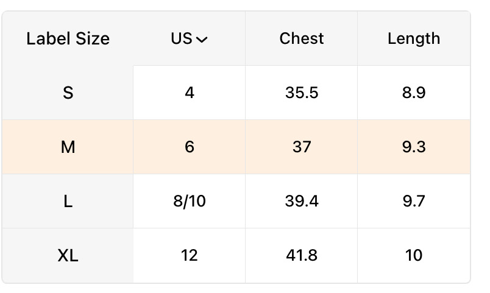Click the 39.4 chest measurement

tap(302, 201)
